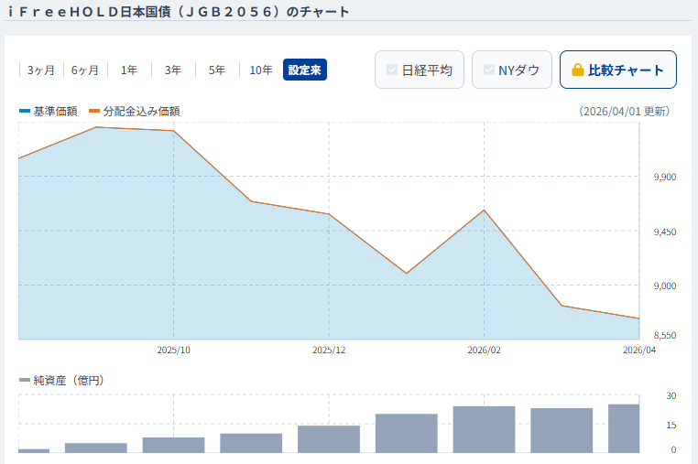Image resolution: width=698 pixels, height=464 pixels.
Task: Click the 基準価額 legend label
Action: pos(55,112)
